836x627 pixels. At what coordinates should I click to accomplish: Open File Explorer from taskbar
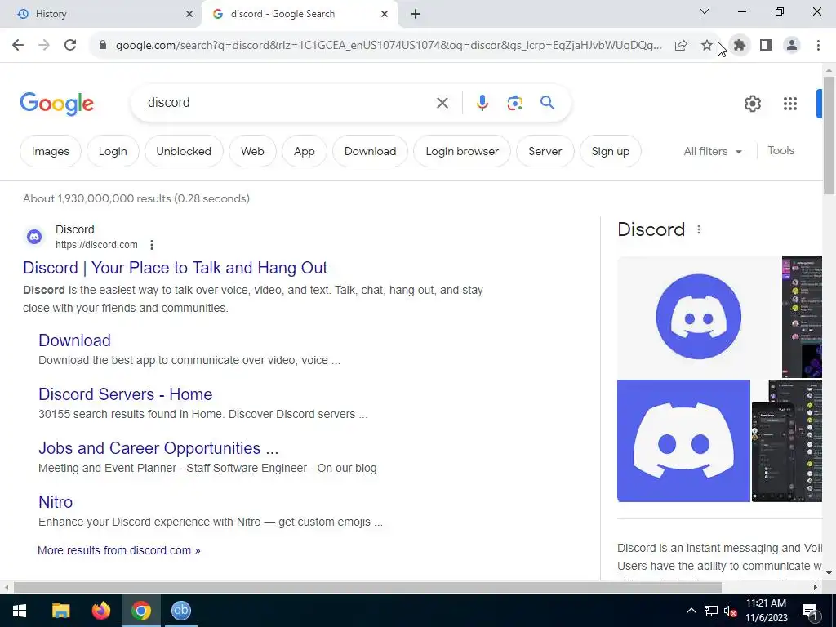[x=60, y=611]
